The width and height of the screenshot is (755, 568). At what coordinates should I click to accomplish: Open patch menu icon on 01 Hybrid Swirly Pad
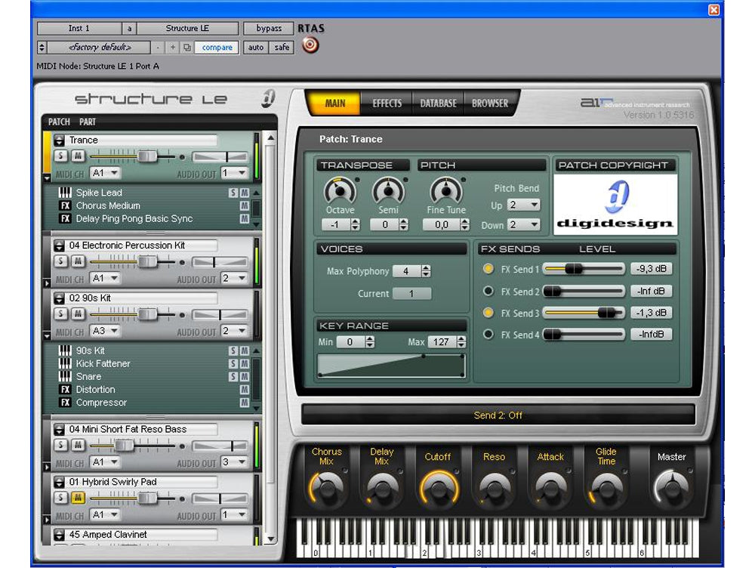59,482
